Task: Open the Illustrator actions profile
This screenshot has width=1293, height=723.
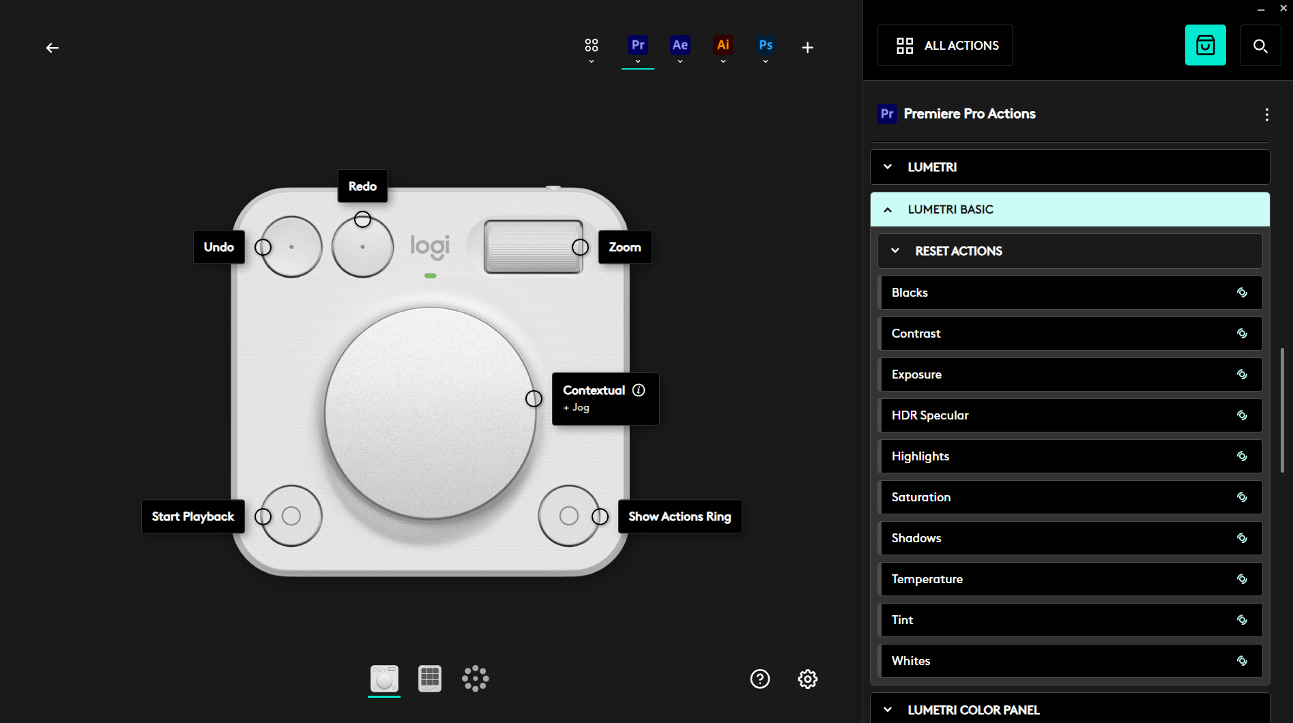Action: pos(723,44)
